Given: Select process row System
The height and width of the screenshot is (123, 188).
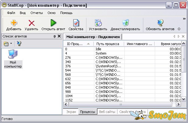Looking at the screenshot, I should click(x=122, y=53).
